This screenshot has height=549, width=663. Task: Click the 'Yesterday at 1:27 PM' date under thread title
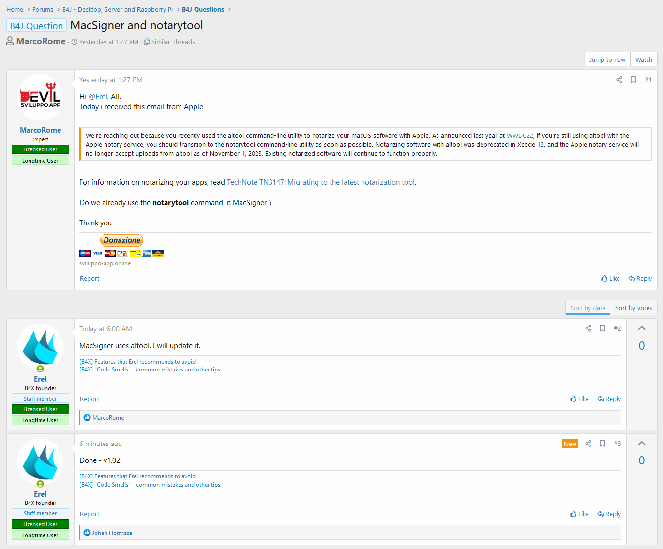[109, 42]
